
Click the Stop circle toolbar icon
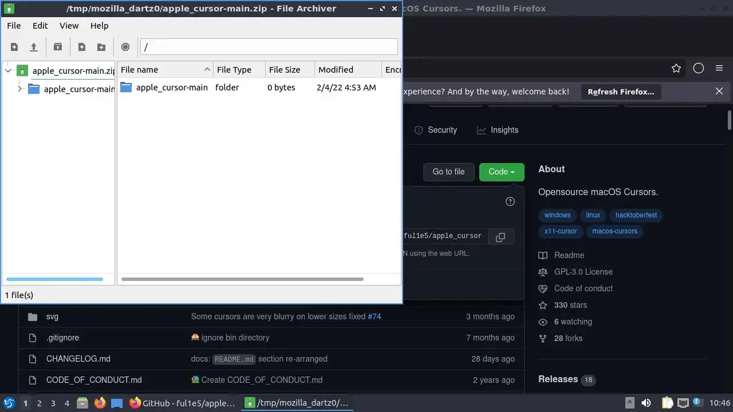coord(125,47)
